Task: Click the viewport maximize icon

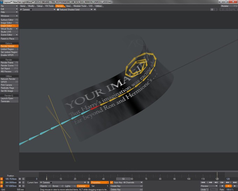Action: click(236, 9)
